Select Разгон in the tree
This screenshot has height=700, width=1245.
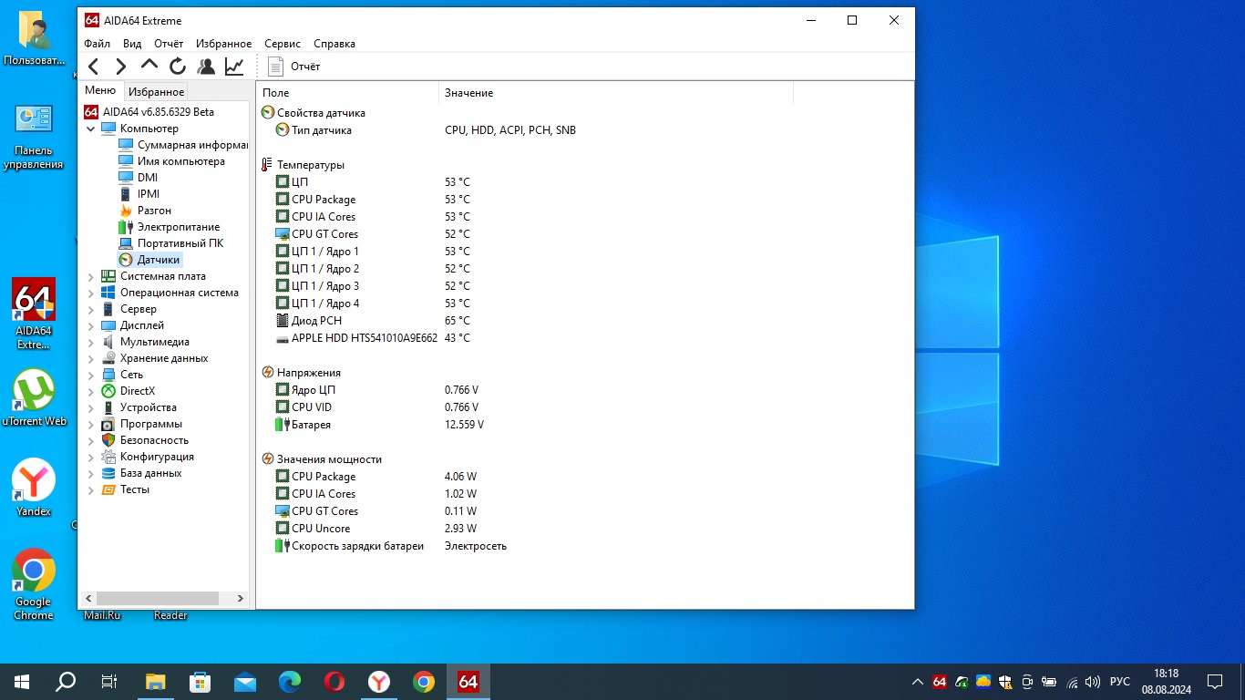[x=154, y=211]
